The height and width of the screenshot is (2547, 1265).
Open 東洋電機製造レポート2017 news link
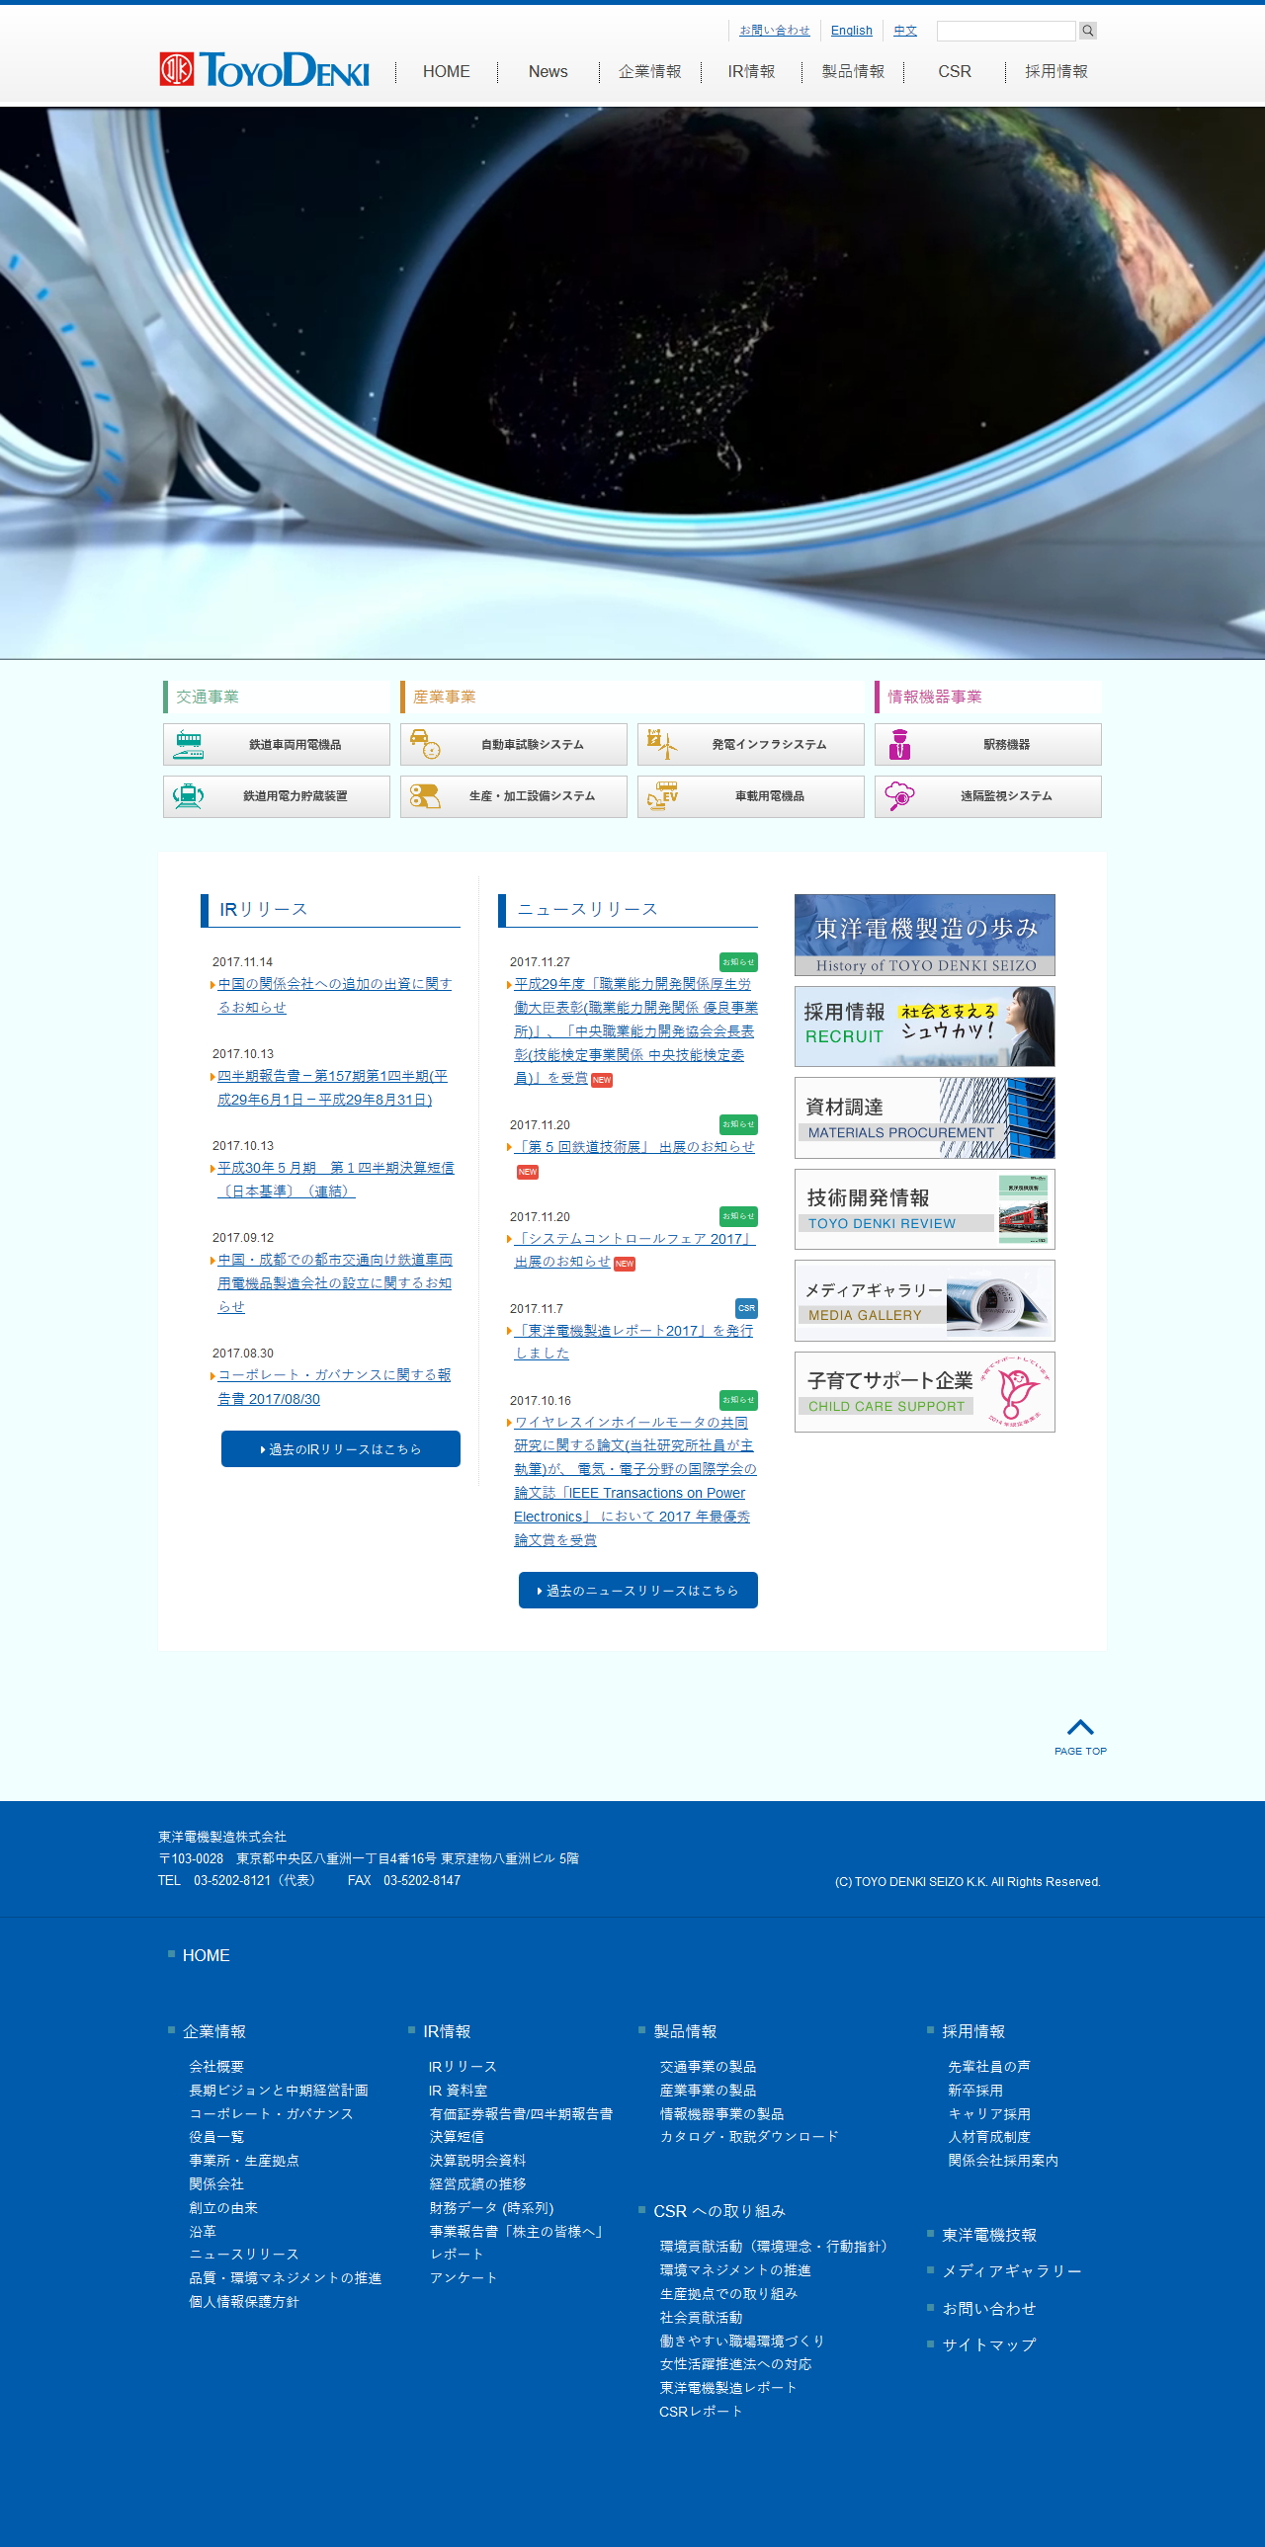click(x=633, y=1343)
